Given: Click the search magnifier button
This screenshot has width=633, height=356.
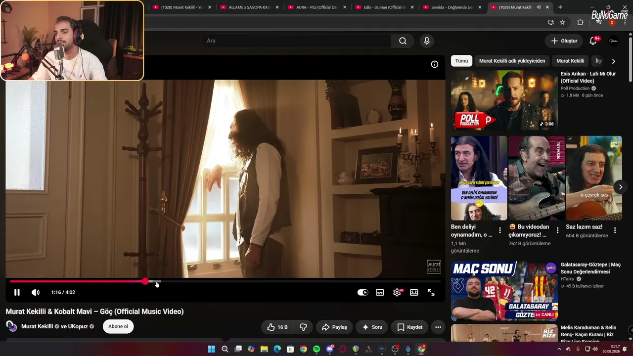Looking at the screenshot, I should click(x=403, y=41).
